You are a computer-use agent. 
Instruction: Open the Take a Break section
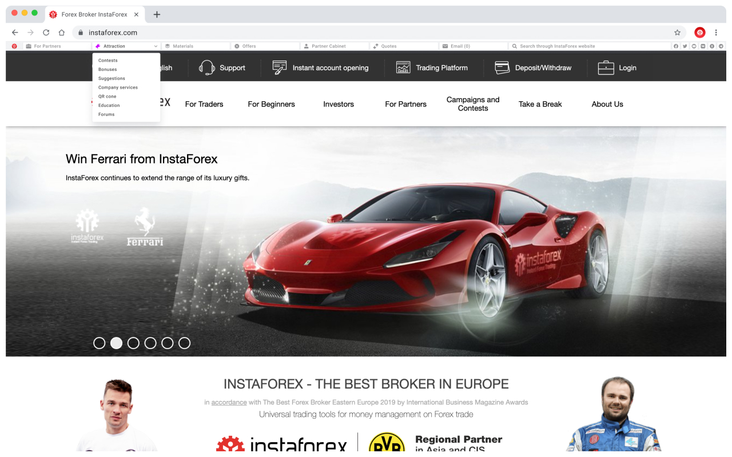click(540, 104)
